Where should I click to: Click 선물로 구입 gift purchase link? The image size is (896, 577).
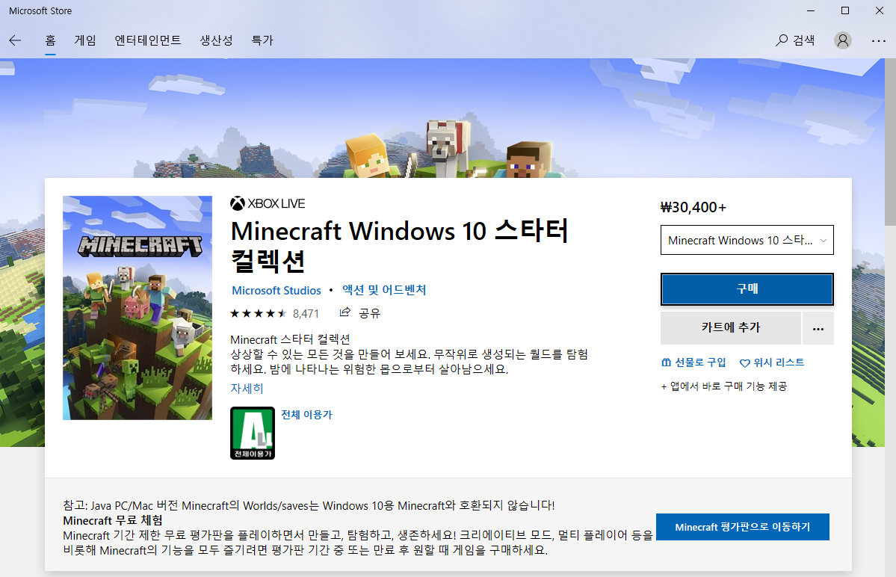pos(693,362)
